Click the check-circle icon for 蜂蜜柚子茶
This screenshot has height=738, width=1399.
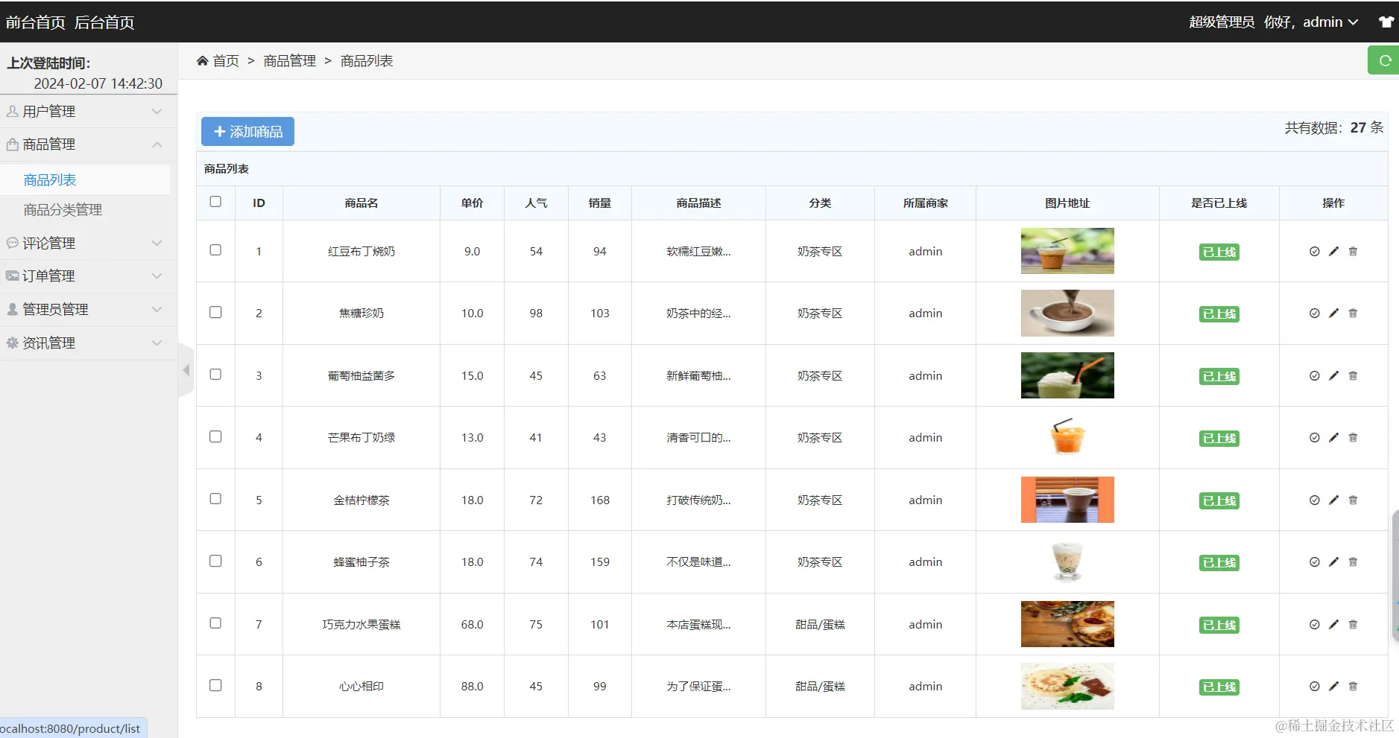(x=1314, y=562)
